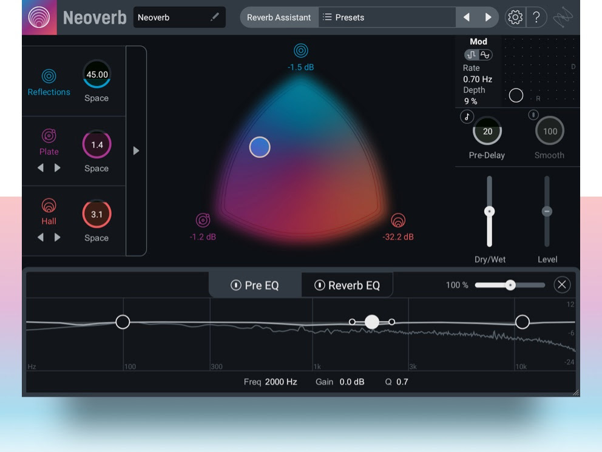
Task: Click the Hall Space knob 3.1
Action: click(96, 214)
